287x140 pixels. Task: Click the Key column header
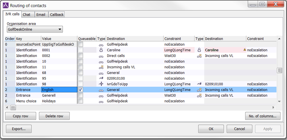(x=28, y=39)
